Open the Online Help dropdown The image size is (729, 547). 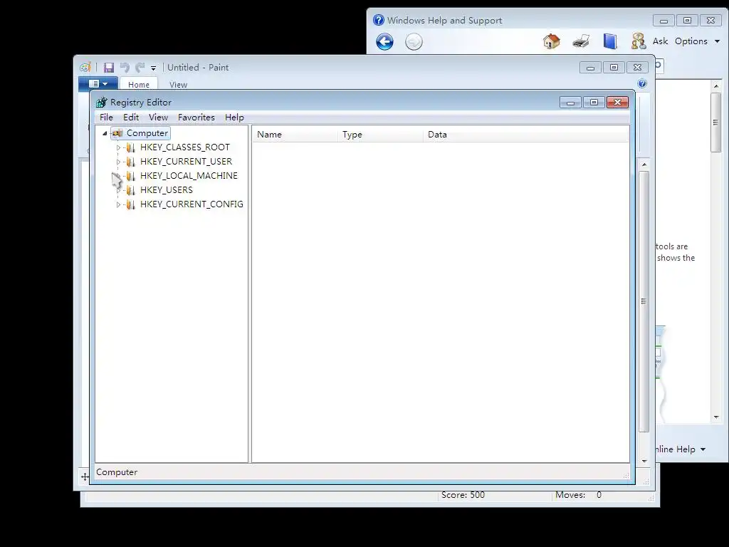[x=681, y=449]
